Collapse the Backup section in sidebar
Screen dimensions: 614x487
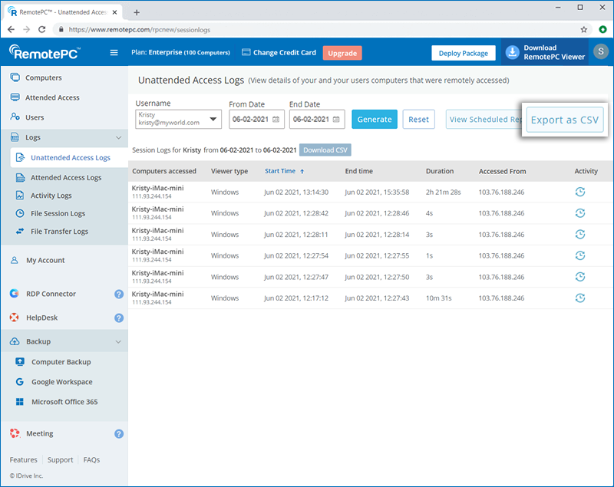coord(117,341)
